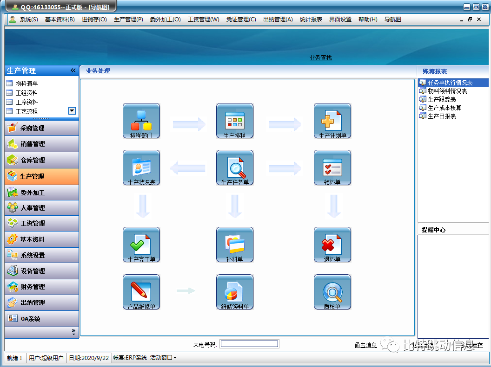Open the 产品维修单 icon
The width and height of the screenshot is (491, 367).
[141, 291]
